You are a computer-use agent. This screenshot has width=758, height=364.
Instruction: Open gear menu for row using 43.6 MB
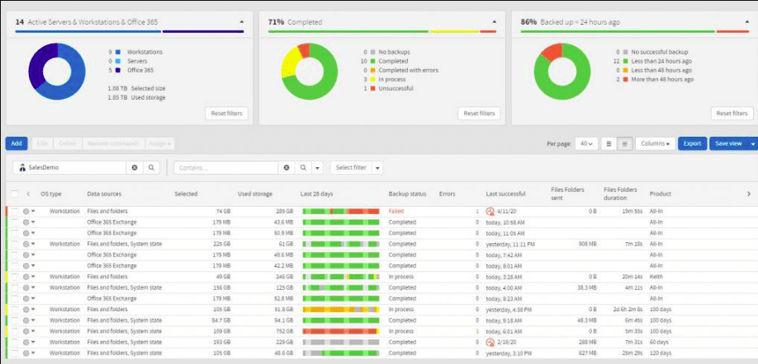29,222
